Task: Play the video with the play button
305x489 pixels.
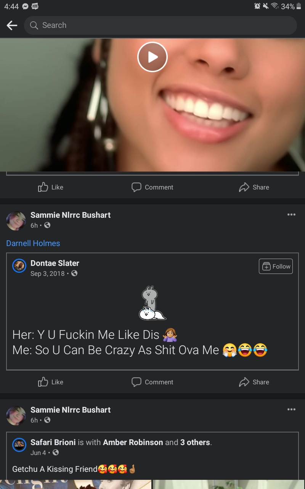Action: coord(152,57)
